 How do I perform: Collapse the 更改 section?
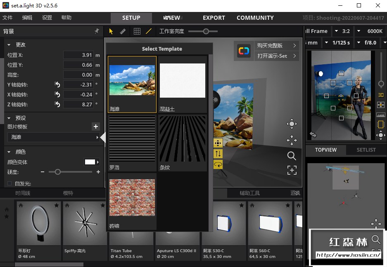(9, 45)
